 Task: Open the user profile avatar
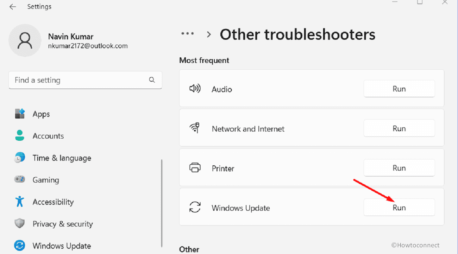(x=25, y=40)
